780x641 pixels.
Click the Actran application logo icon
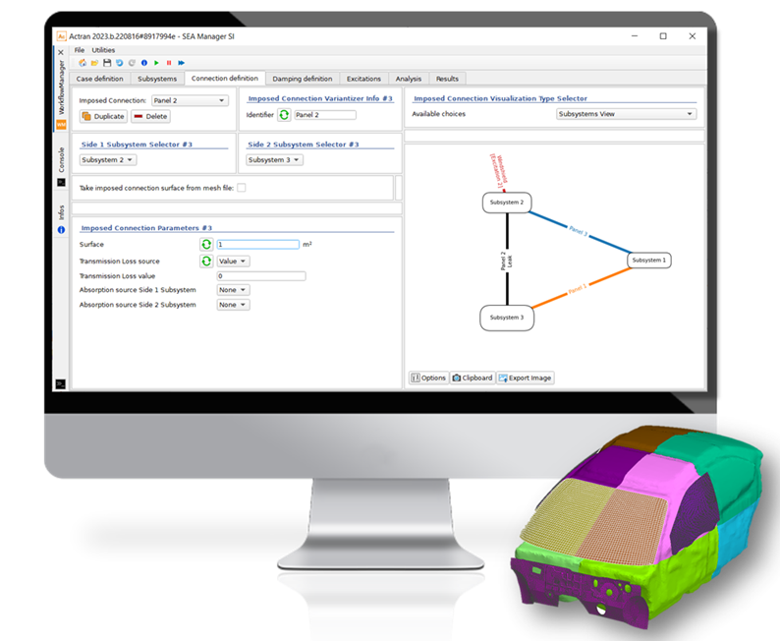62,36
